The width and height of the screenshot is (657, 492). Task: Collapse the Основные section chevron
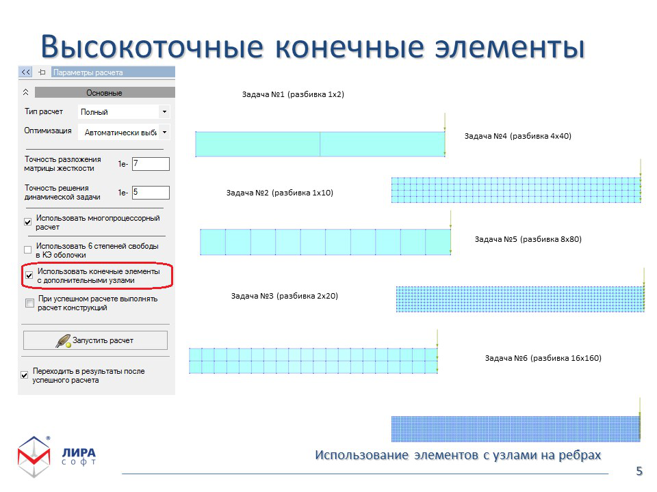pyautogui.click(x=25, y=92)
